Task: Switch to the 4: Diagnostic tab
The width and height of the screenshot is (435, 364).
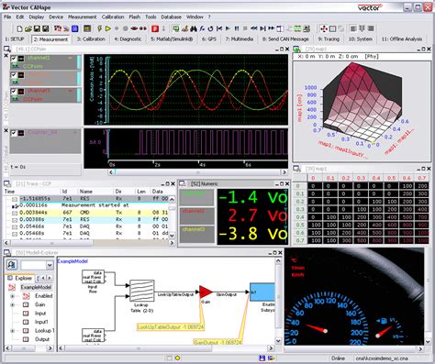Action: pos(128,39)
